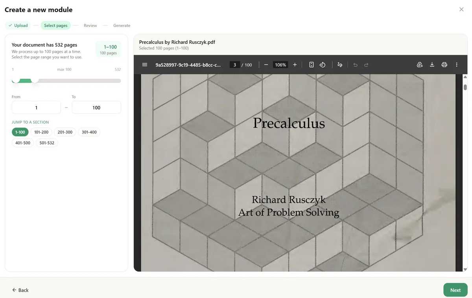Click 'Art of Problem Solving' on the page
The image size is (472, 298).
[289, 213]
